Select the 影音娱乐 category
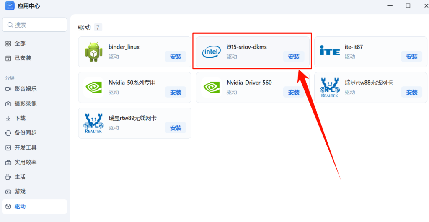Viewport: 429px width, 222px height. [x=25, y=89]
